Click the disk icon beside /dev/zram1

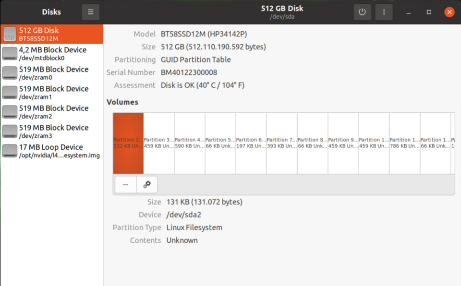(9, 92)
